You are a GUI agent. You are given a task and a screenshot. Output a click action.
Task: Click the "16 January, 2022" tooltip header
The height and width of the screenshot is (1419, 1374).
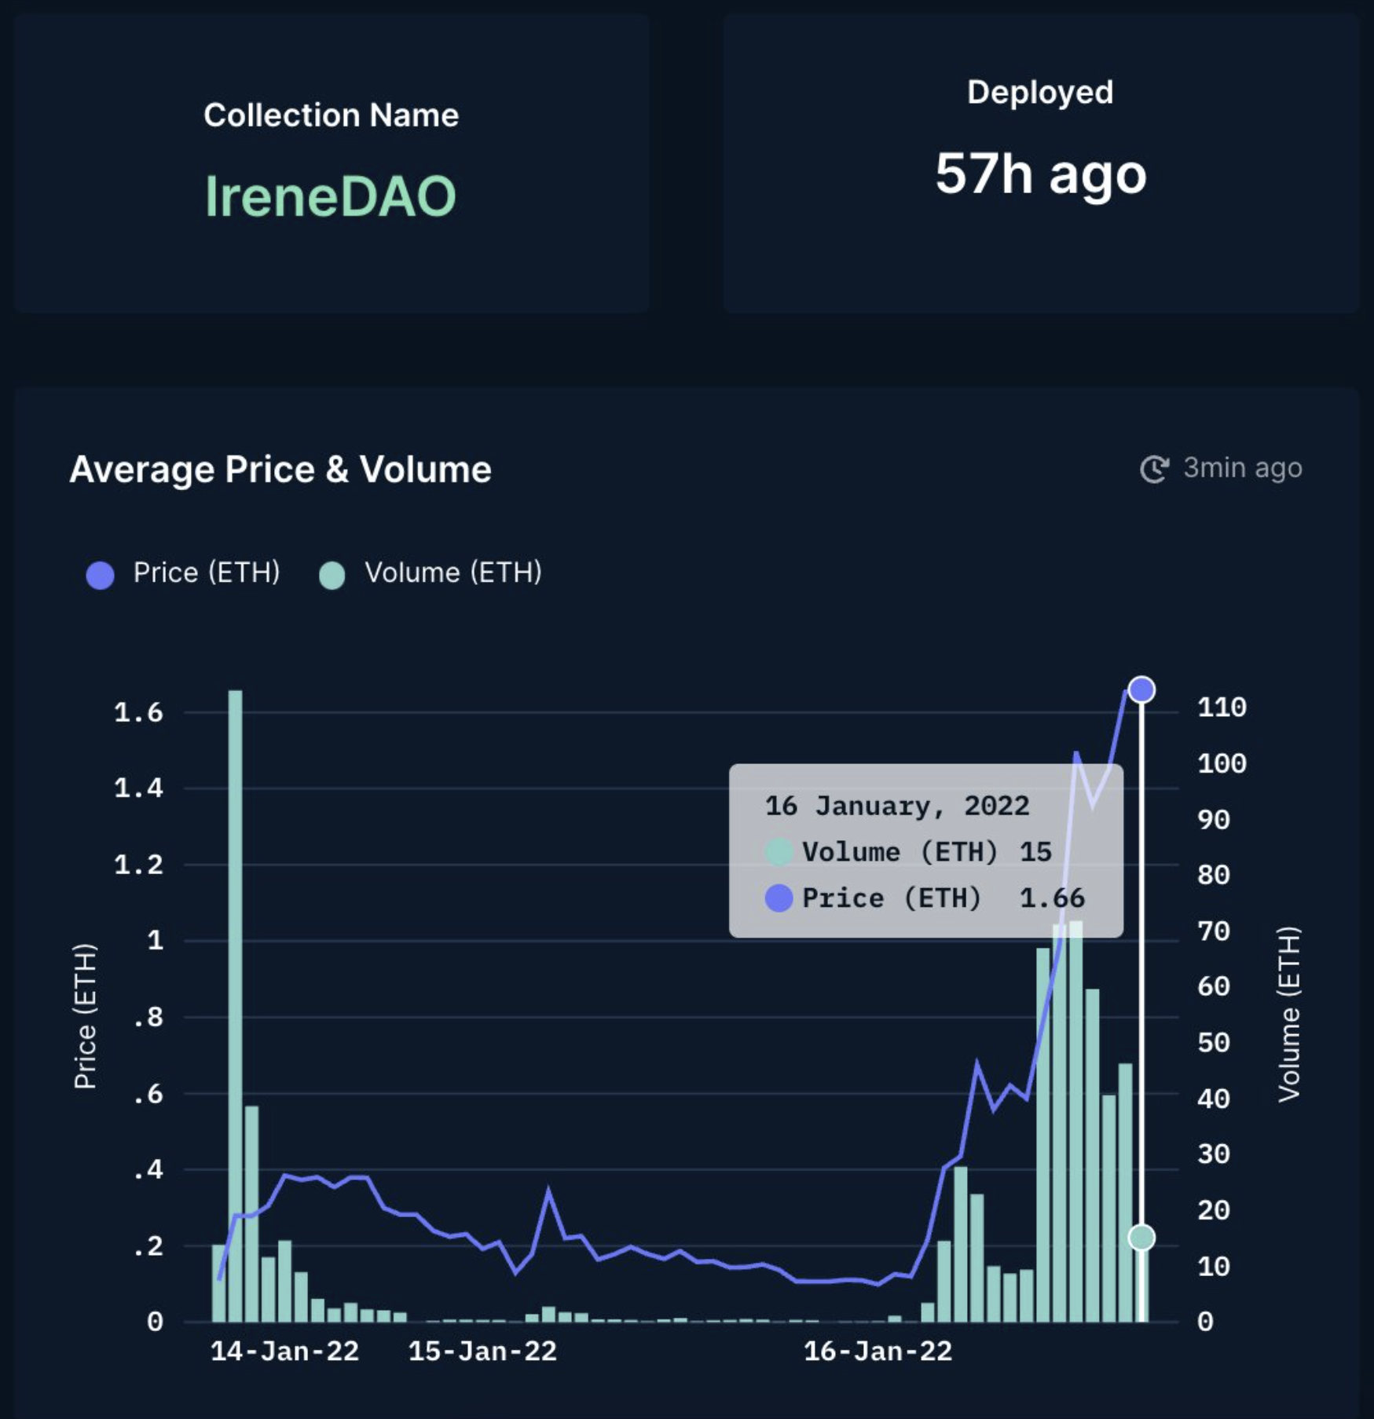click(x=896, y=806)
